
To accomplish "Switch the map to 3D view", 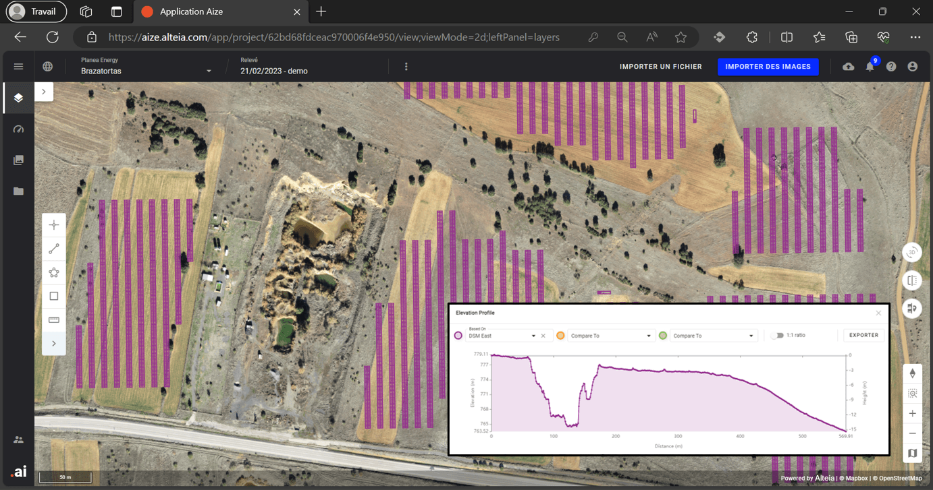I will coord(912,253).
